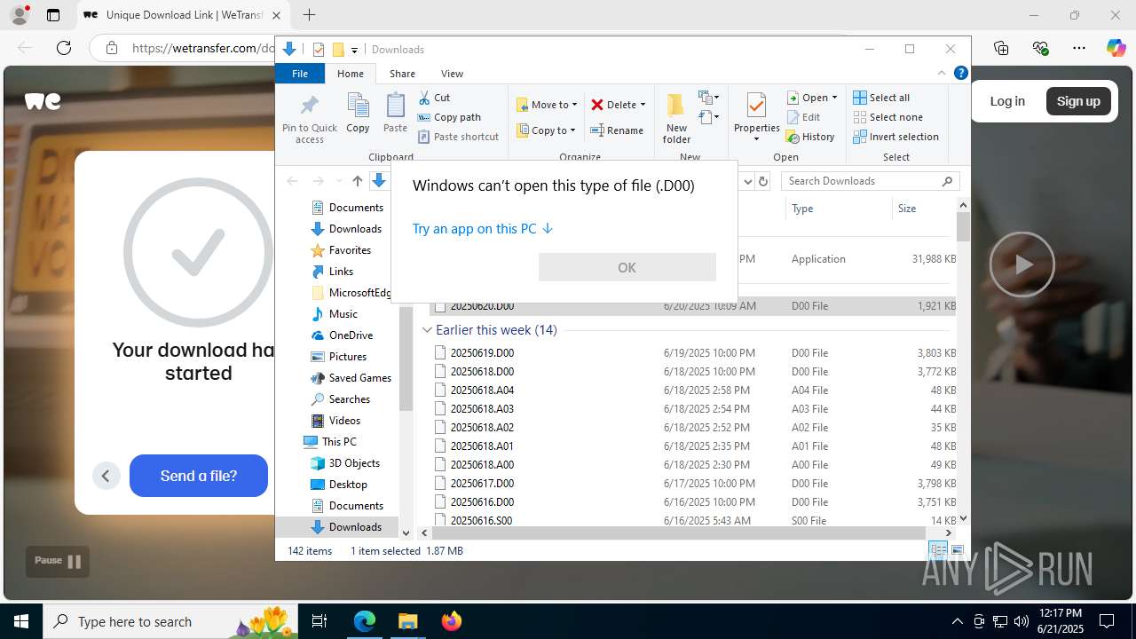Screen dimensions: 1136x639
Task: Click the Search Downloads field
Action: [x=870, y=181]
